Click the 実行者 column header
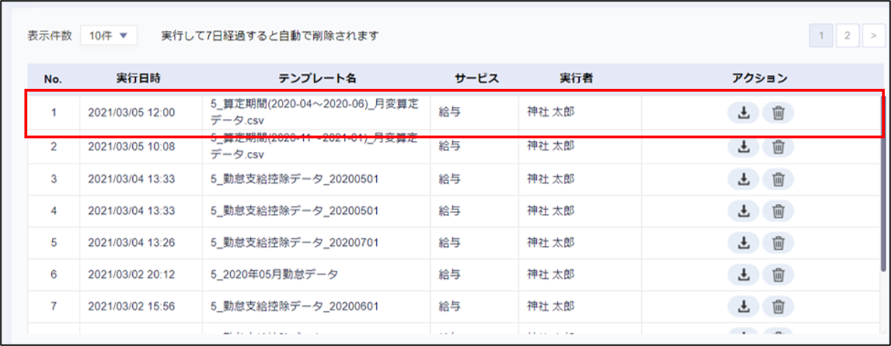Image resolution: width=891 pixels, height=346 pixels. click(580, 78)
